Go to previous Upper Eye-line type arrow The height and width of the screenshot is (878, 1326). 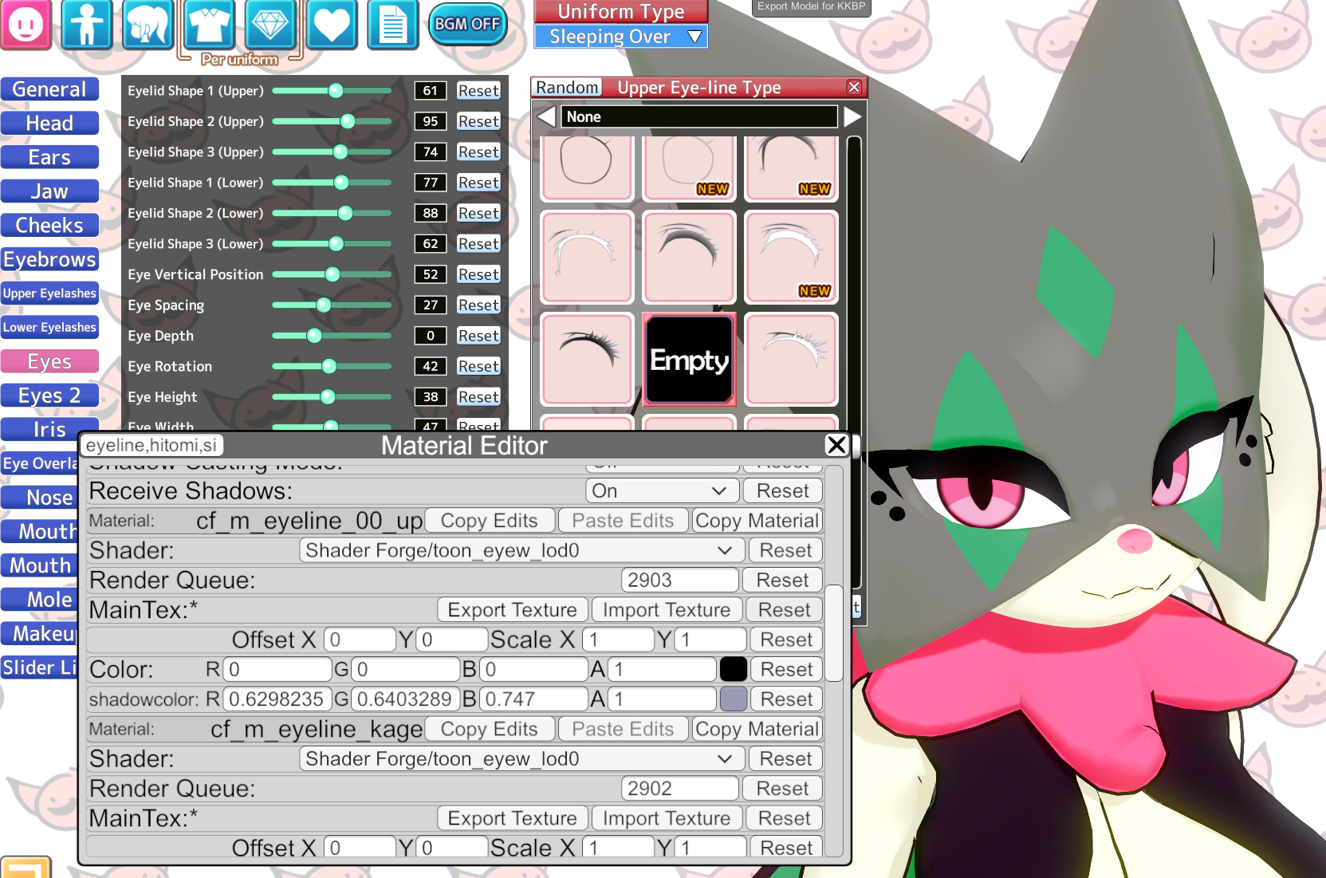coord(546,116)
